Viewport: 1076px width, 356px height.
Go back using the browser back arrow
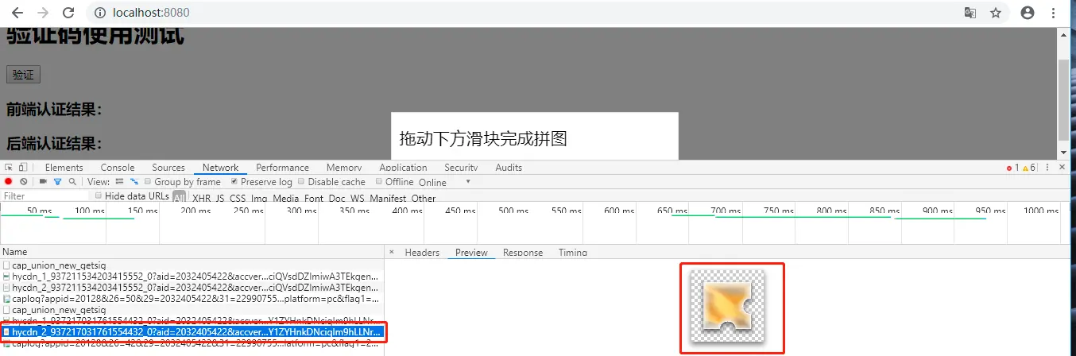coord(17,13)
